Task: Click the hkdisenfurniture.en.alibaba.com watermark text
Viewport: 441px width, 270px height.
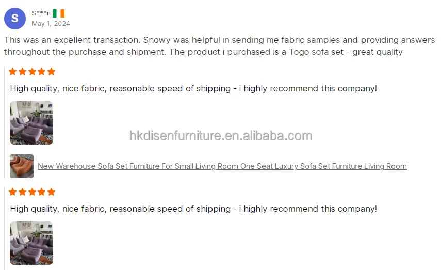Action: 221,136
